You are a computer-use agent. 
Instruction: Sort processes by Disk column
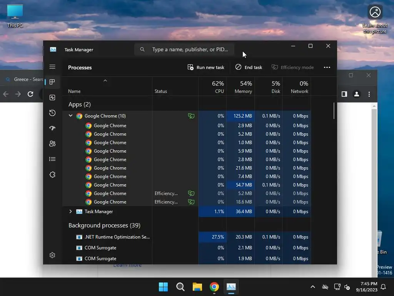(269, 87)
